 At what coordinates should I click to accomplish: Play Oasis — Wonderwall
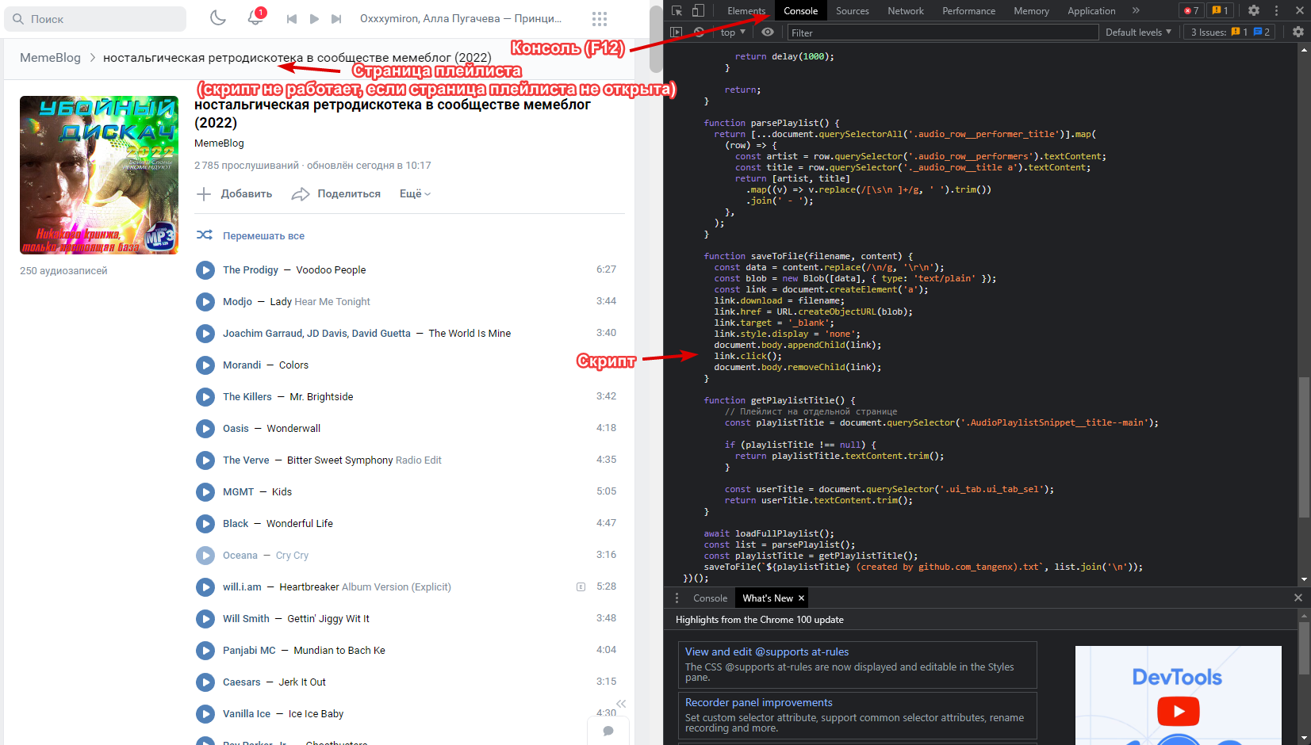click(205, 429)
